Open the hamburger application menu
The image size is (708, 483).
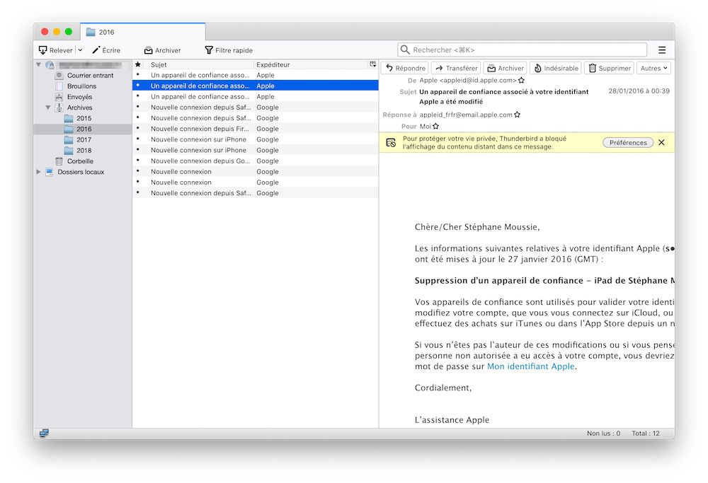click(662, 50)
